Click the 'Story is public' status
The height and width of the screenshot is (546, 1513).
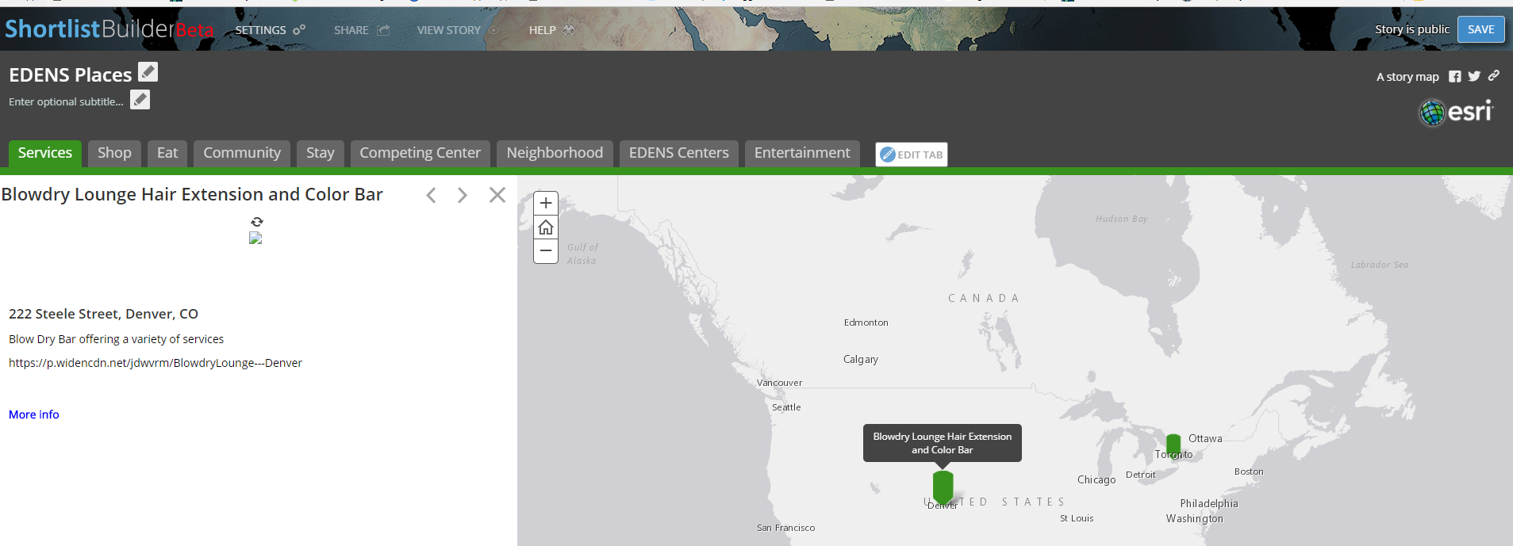coord(1411,29)
